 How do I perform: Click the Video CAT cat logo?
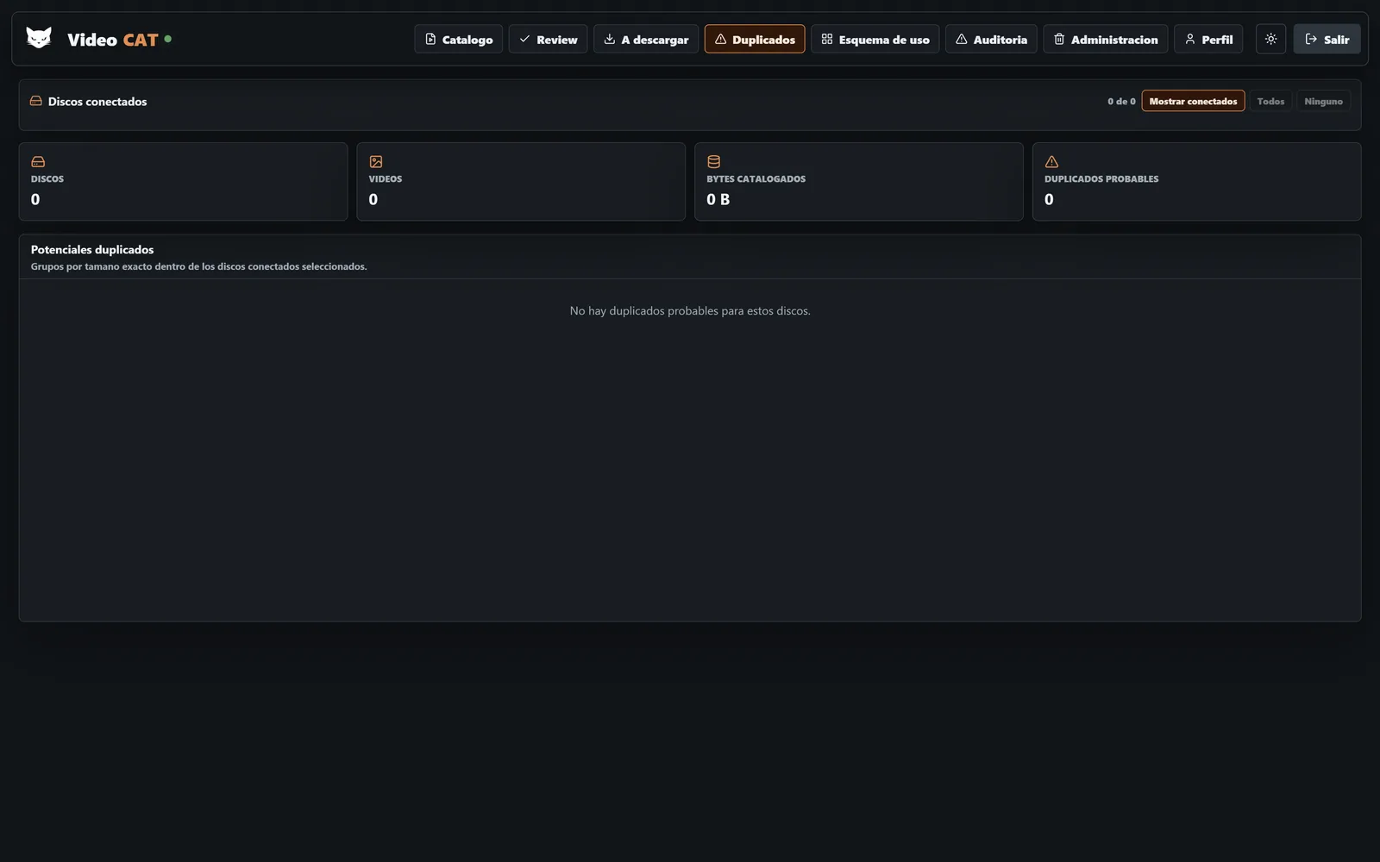click(39, 39)
